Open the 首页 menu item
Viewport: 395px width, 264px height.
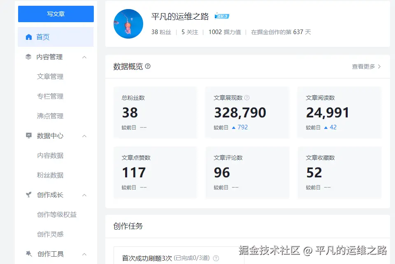click(56, 37)
